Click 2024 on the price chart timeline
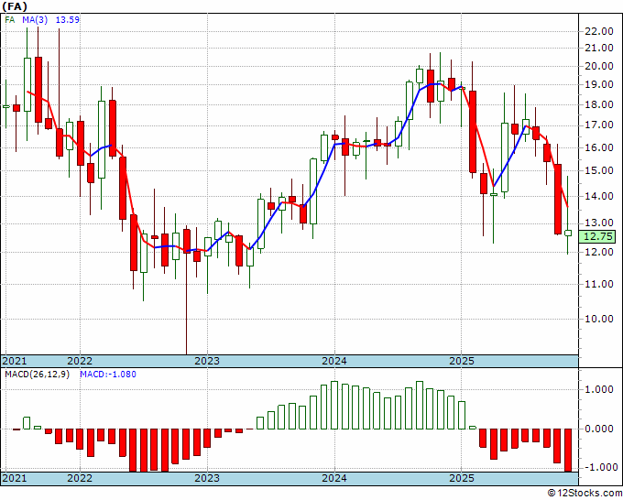 (x=334, y=361)
